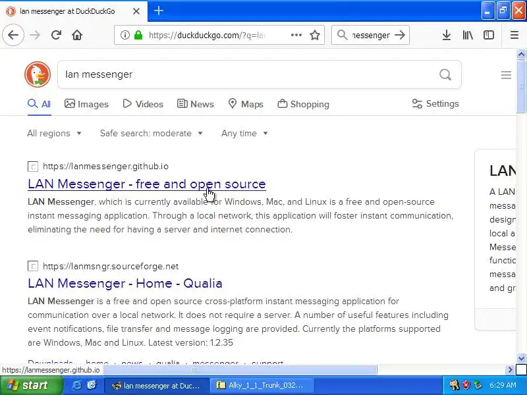Click the second quick launch icon

click(x=92, y=385)
